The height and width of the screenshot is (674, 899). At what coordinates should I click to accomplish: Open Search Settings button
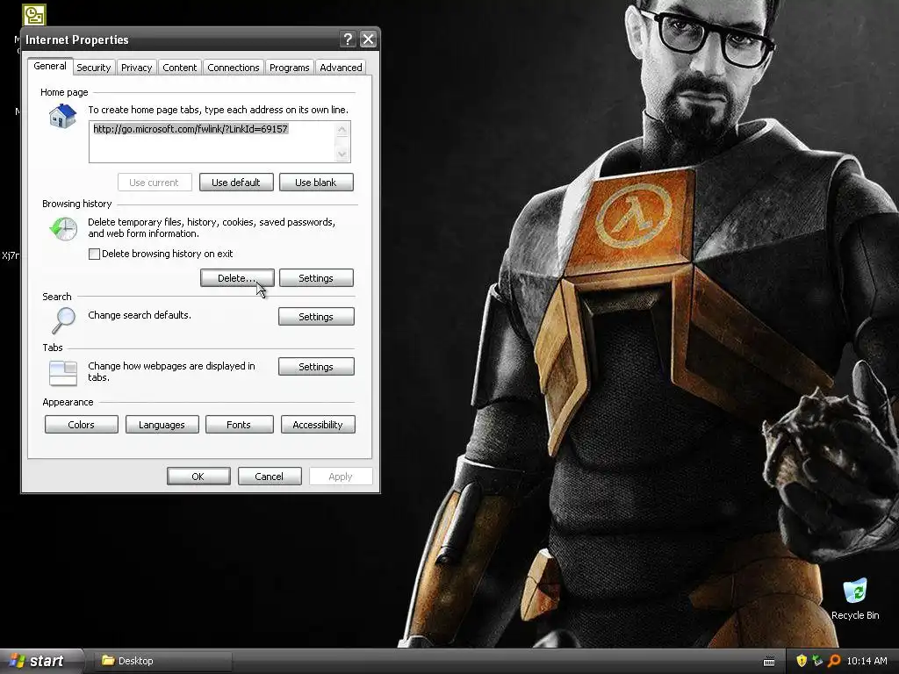(316, 316)
